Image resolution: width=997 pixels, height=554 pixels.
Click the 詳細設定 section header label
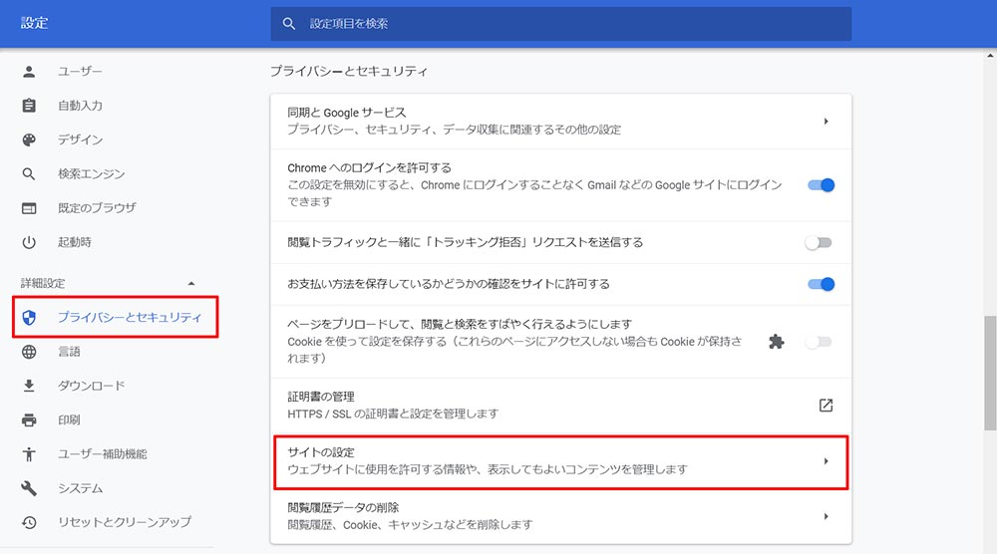pos(43,283)
